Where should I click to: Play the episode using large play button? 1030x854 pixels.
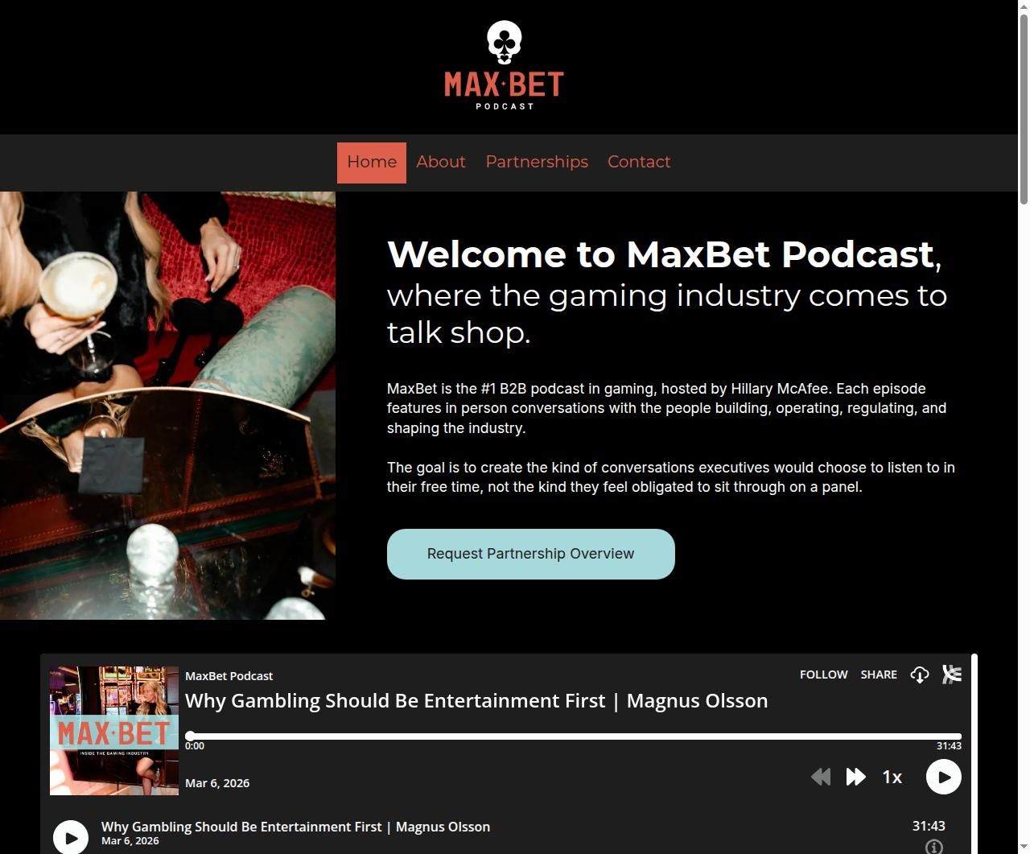944,777
